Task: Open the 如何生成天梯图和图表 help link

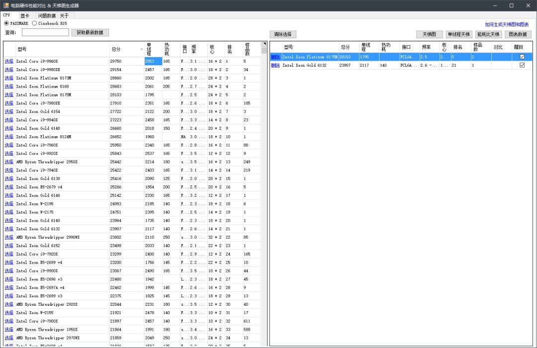Action: pyautogui.click(x=507, y=24)
